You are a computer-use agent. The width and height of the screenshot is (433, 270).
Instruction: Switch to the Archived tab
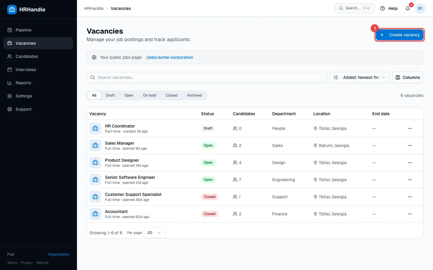(x=195, y=95)
